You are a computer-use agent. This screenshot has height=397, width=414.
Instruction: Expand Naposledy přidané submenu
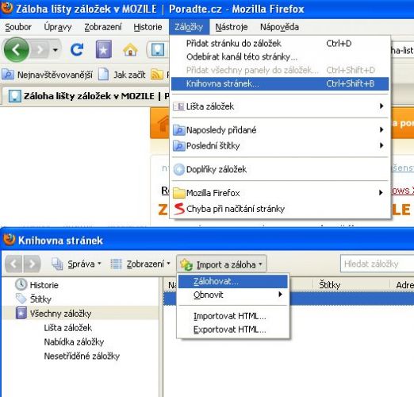coord(280,130)
